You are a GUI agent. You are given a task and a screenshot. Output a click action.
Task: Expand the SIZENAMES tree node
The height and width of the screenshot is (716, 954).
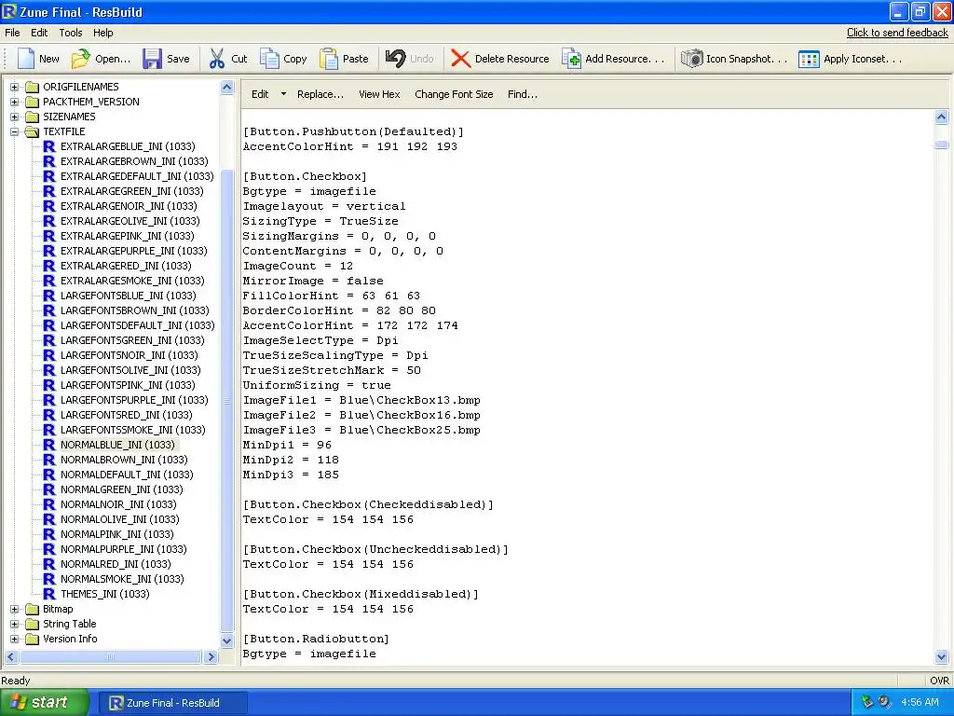[x=15, y=117]
